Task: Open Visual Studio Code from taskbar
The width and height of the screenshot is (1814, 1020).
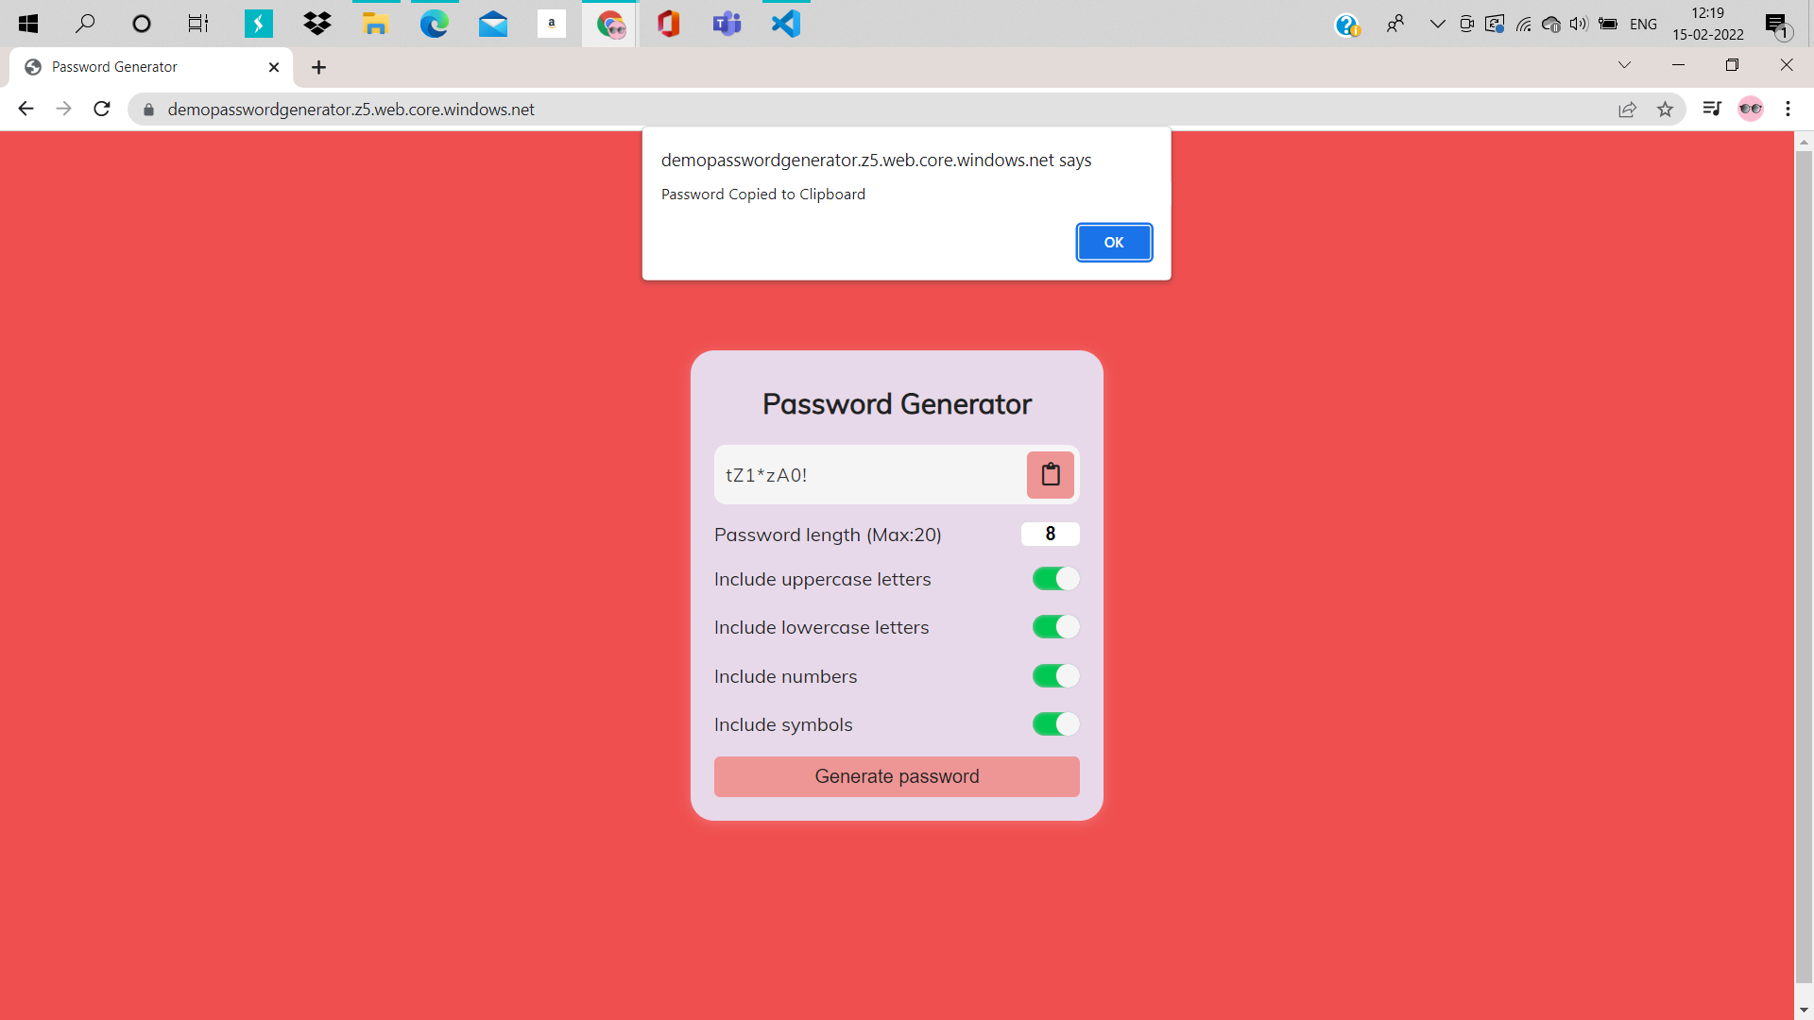Action: point(785,23)
